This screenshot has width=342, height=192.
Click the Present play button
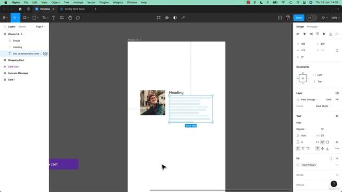point(323,18)
